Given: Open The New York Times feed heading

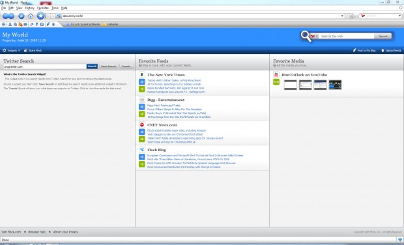Looking at the screenshot, I should coord(166,75).
